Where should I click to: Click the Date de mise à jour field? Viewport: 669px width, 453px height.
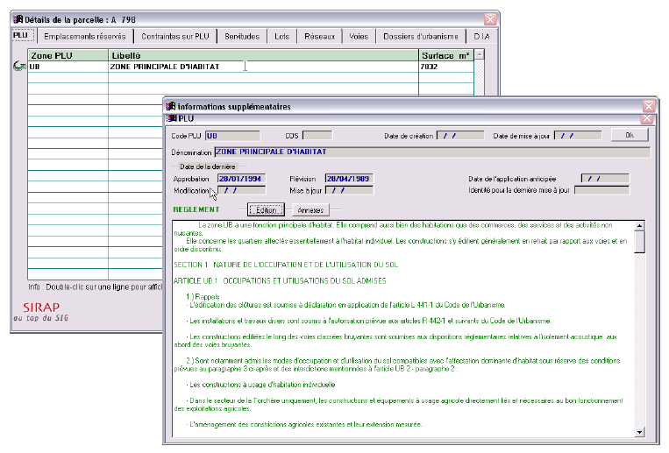coord(578,136)
